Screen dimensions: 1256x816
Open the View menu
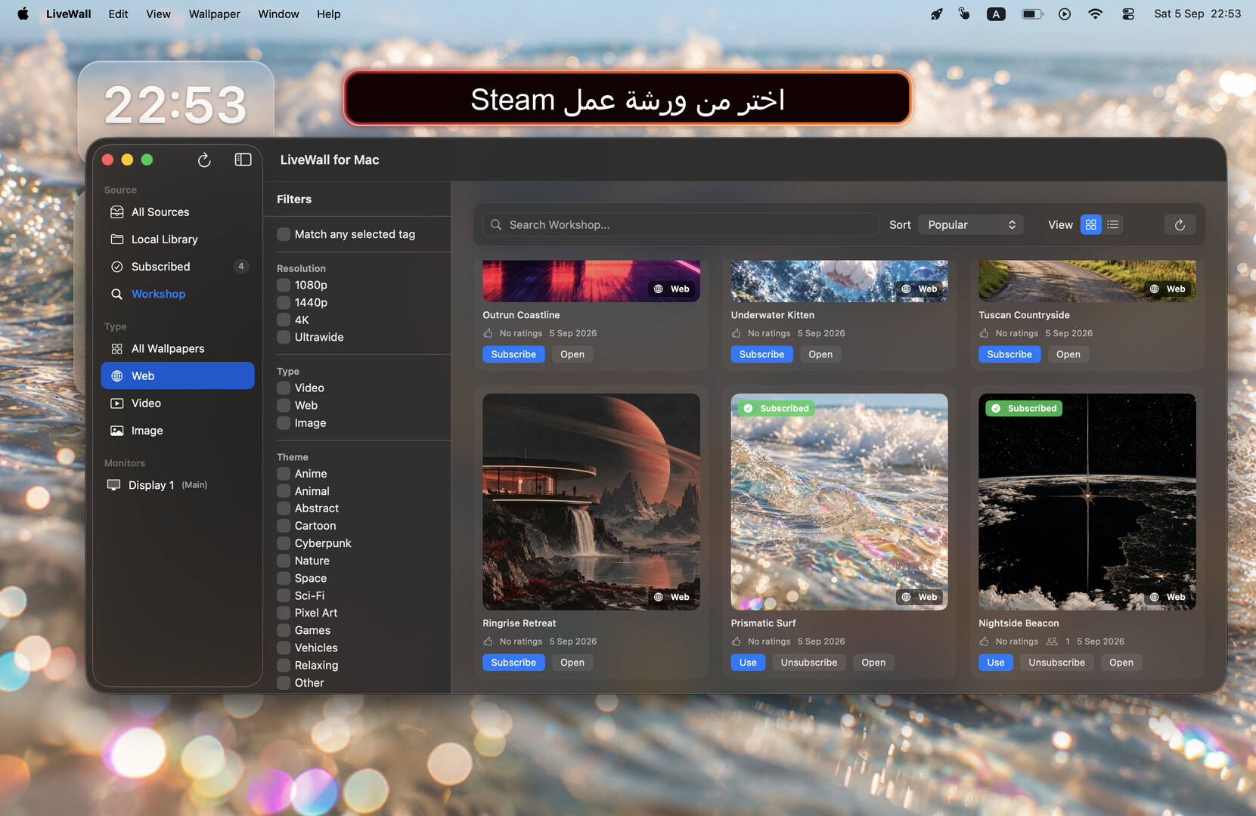pyautogui.click(x=158, y=14)
